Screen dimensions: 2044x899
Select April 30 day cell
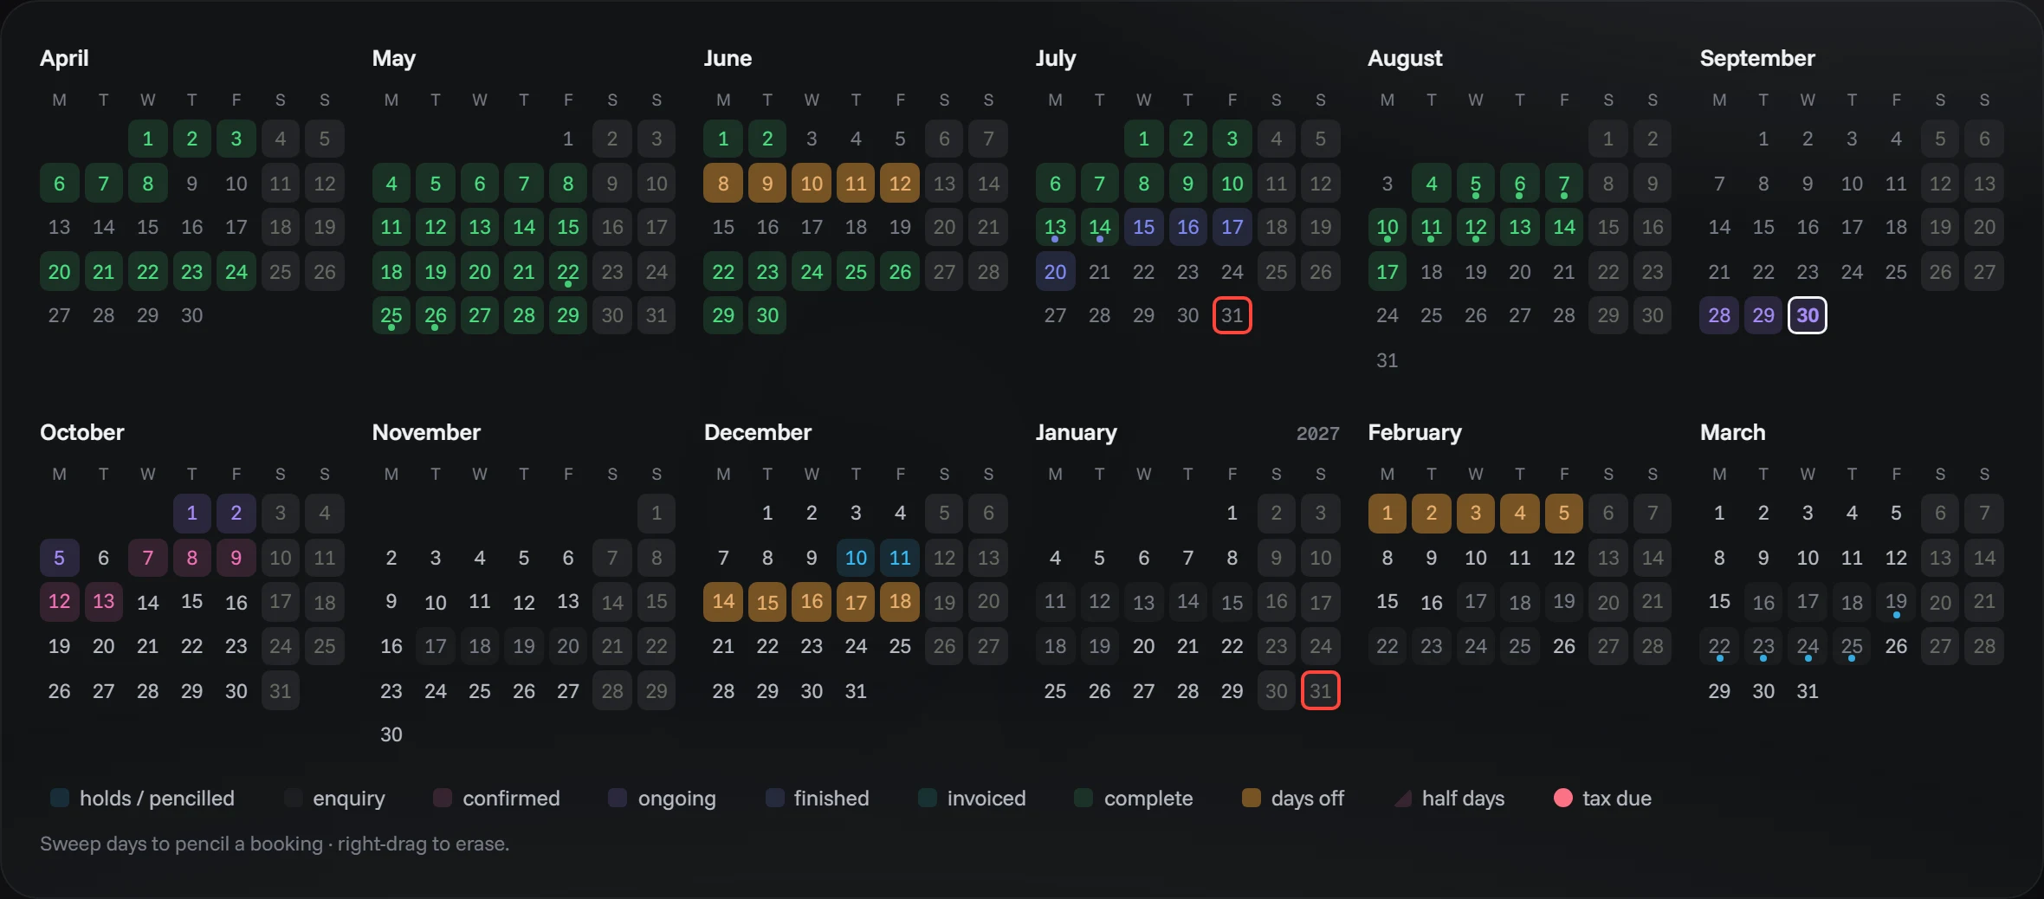[x=192, y=315]
